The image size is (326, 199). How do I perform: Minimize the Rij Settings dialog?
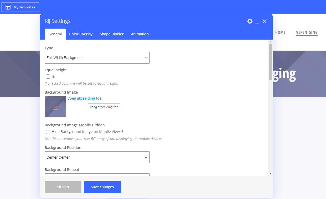tap(257, 21)
